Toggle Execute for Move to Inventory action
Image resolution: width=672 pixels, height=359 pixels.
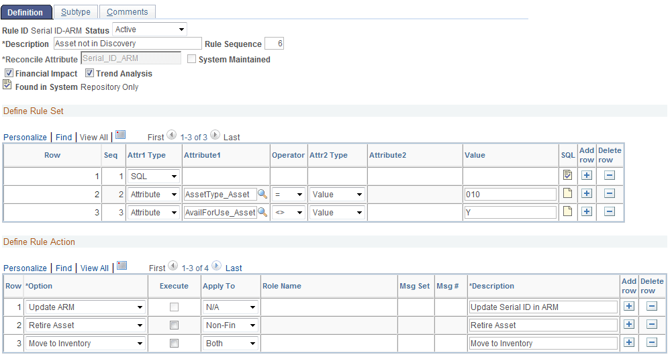point(174,343)
